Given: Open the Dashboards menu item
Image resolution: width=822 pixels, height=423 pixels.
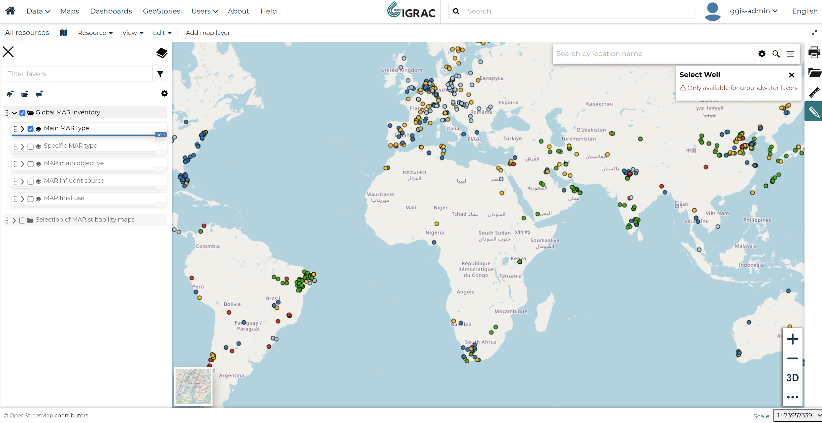Looking at the screenshot, I should tap(111, 11).
